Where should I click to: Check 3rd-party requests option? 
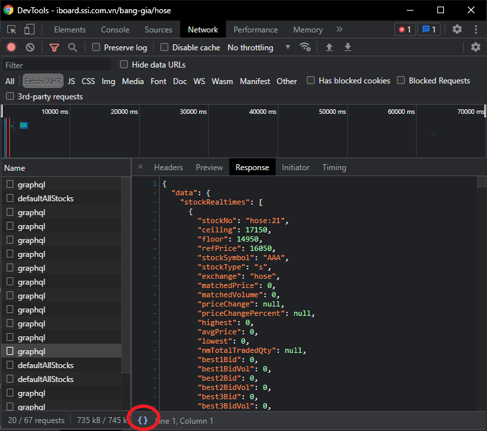(10, 96)
